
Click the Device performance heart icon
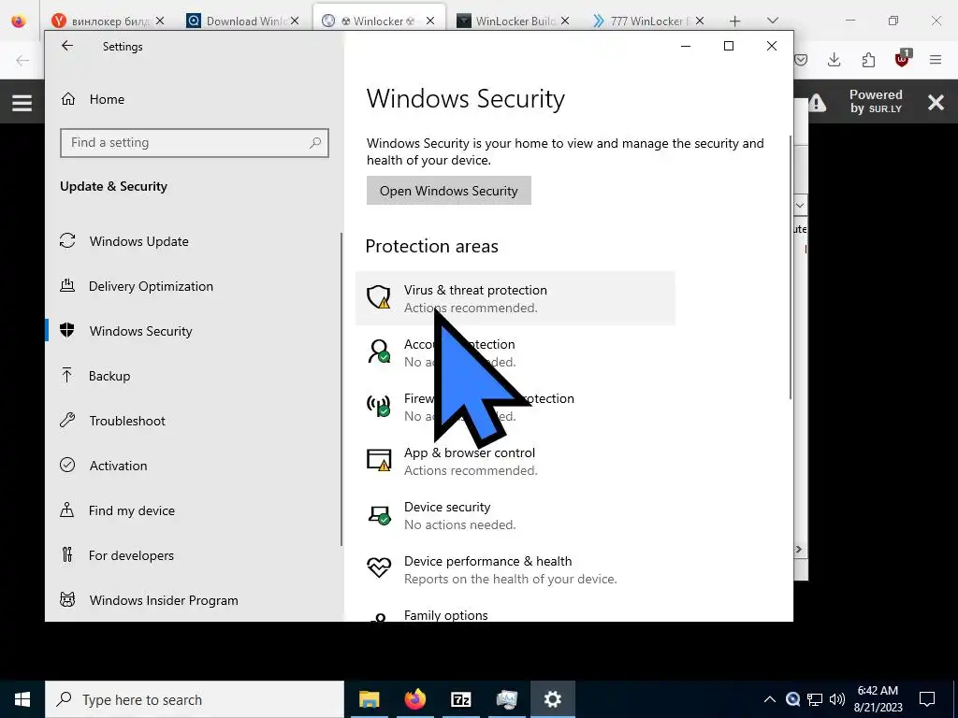[379, 567]
